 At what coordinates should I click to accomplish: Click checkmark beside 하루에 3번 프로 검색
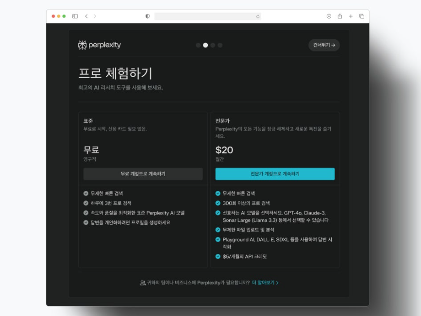pos(86,203)
